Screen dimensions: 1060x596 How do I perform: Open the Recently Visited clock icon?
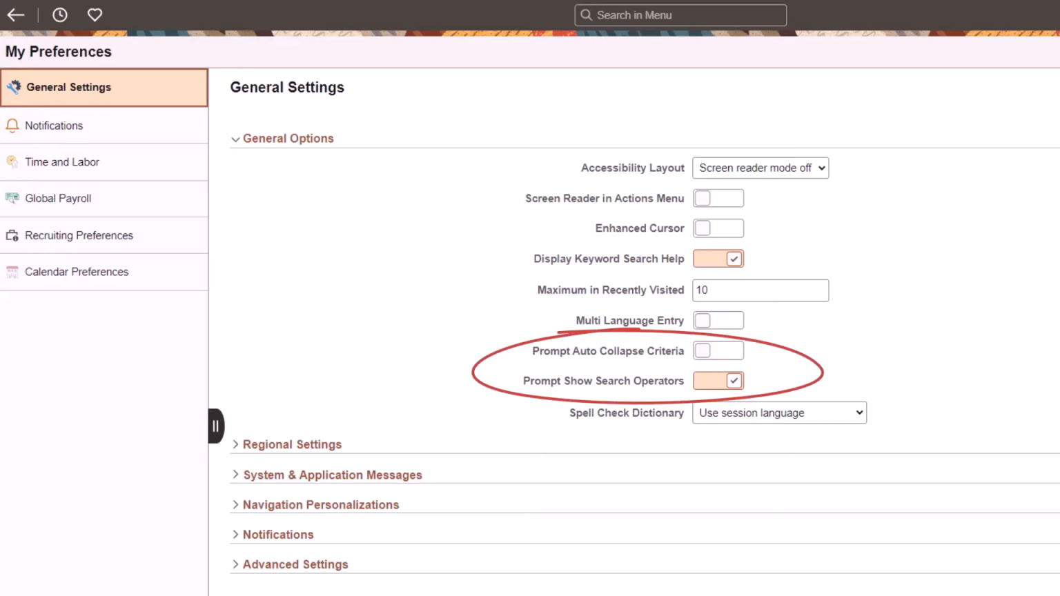pyautogui.click(x=59, y=14)
